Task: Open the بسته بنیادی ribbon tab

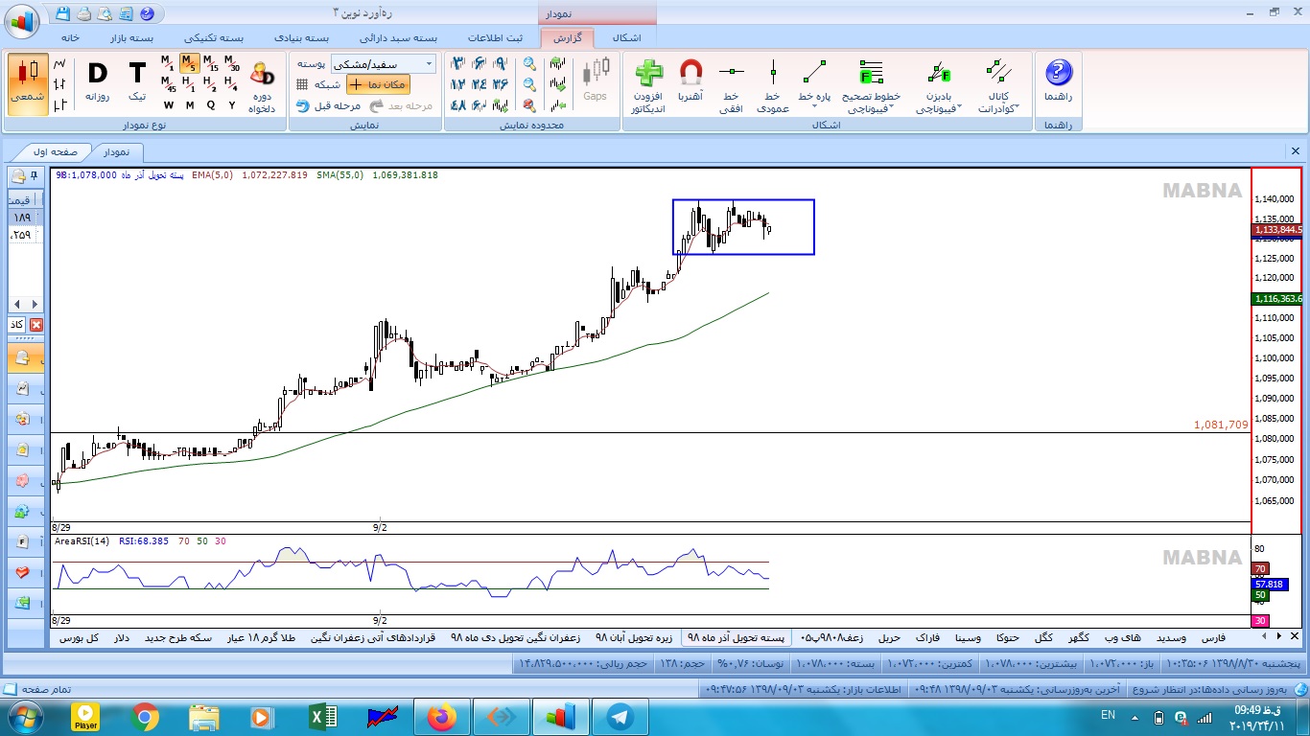Action: (303, 38)
